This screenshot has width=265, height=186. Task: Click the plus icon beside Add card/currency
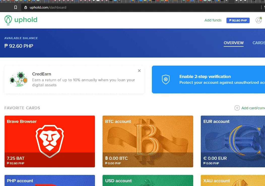click(237, 108)
